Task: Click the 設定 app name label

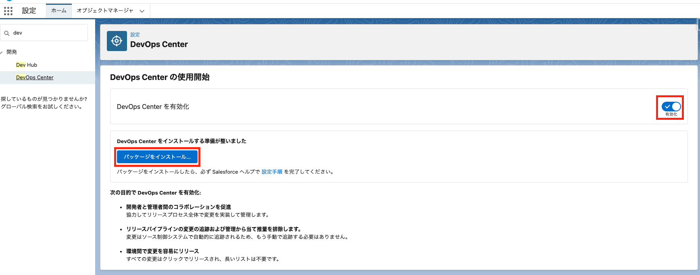Action: click(x=29, y=11)
